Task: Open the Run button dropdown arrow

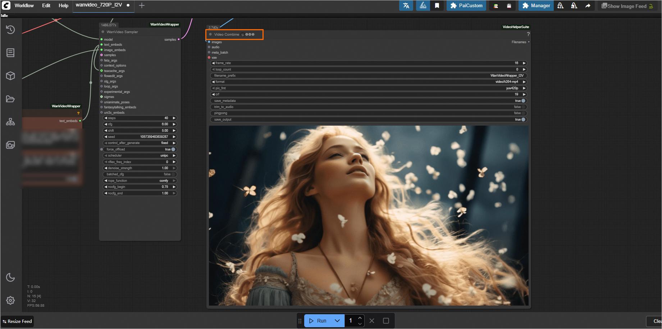Action: tap(337, 321)
